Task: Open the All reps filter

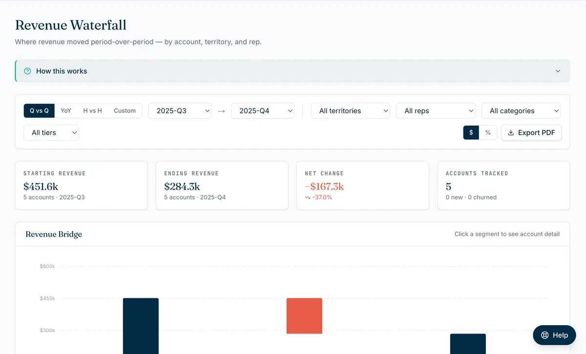Action: [436, 111]
